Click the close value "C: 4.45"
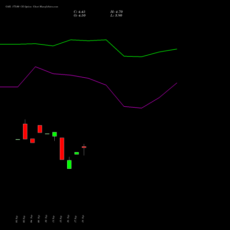Viewport: 230px width, 230px height. (x=80, y=12)
